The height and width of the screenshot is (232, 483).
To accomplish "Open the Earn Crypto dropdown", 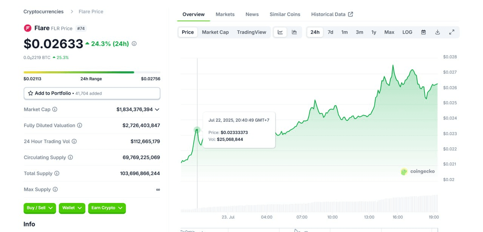I will 107,208.
